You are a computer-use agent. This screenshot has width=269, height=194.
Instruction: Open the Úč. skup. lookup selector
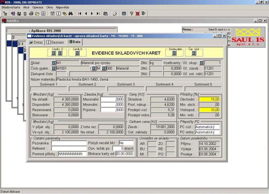(201, 63)
